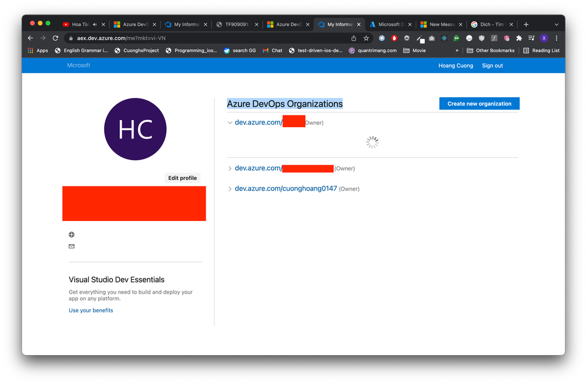587x384 pixels.
Task: Open Chrome three-dot menu
Action: [x=556, y=38]
